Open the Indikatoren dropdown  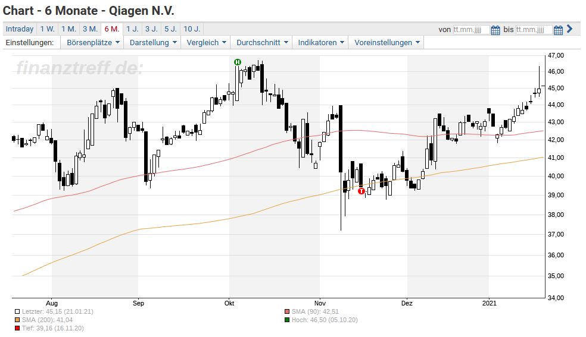pos(320,43)
